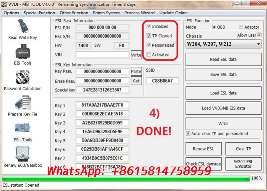The width and height of the screenshot is (267, 191).
Task: Open the Other Function menu
Action: pos(74,13)
